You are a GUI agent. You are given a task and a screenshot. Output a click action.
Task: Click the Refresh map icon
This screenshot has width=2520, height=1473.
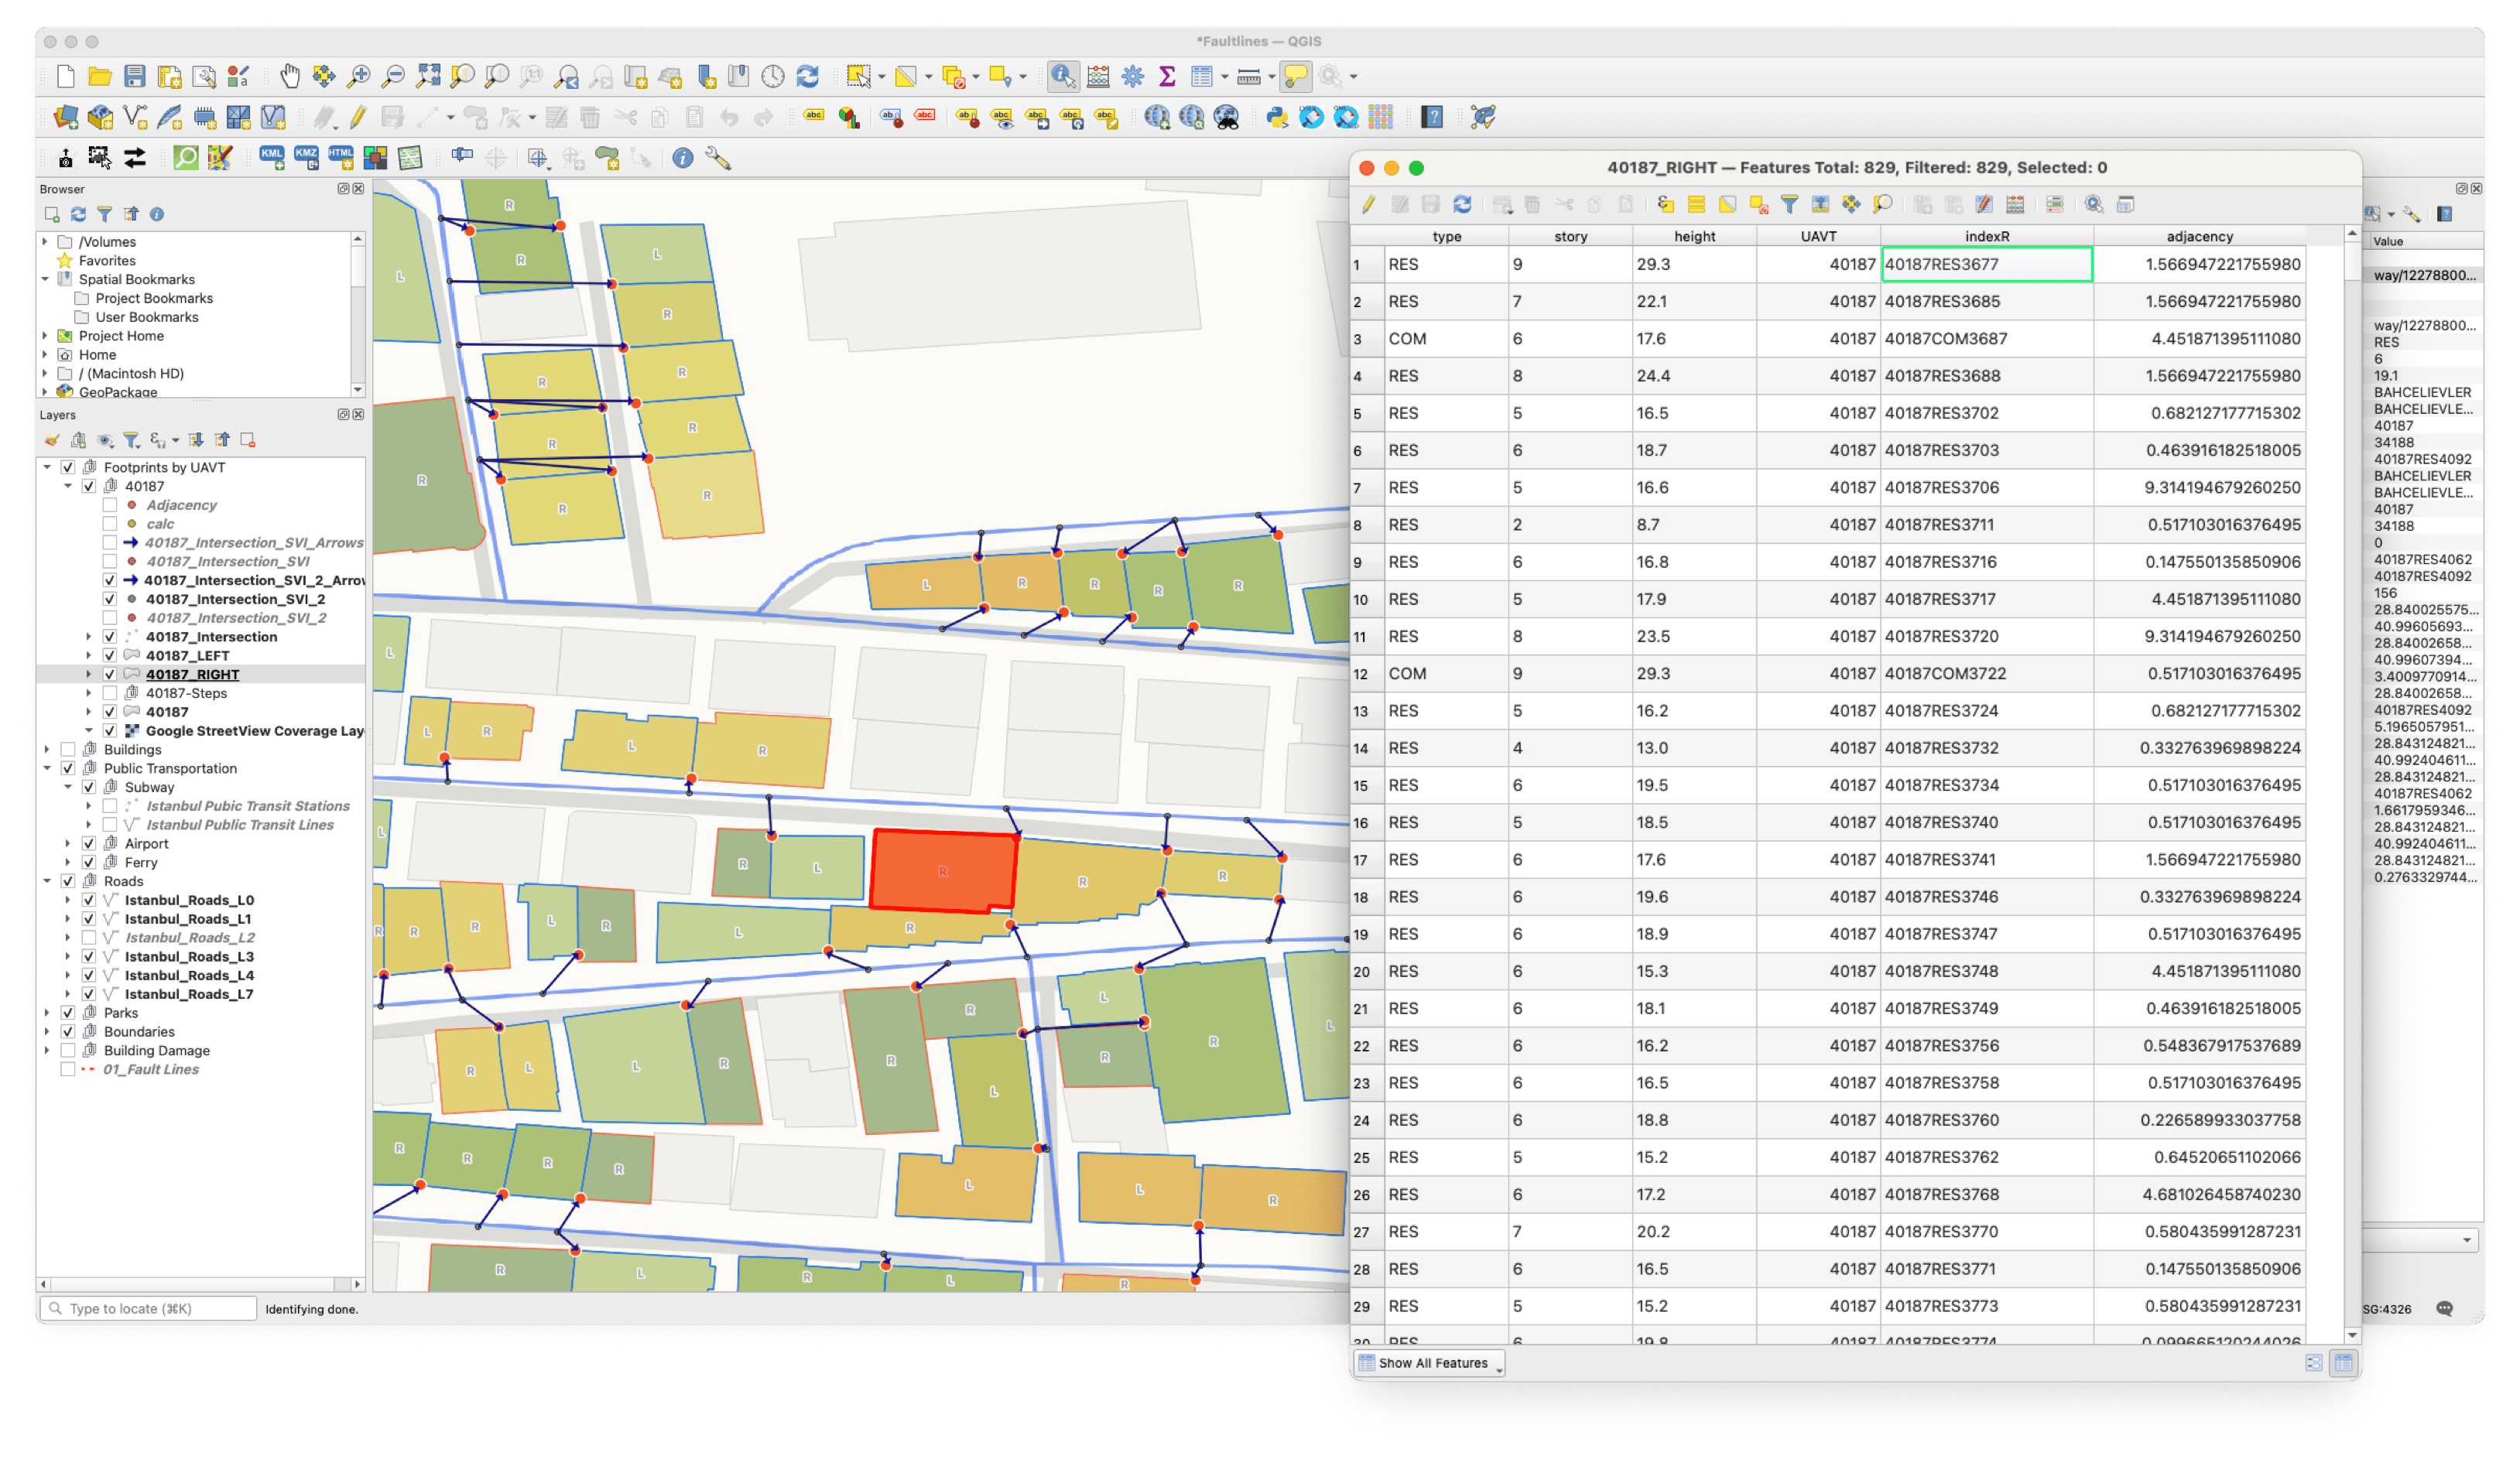point(807,76)
